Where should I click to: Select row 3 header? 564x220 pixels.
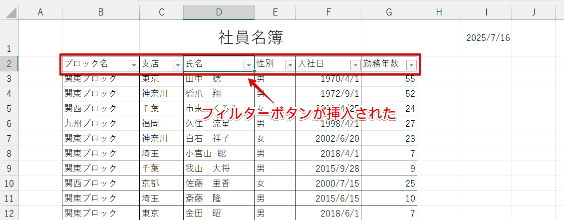point(9,79)
